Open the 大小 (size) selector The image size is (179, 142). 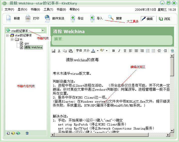(x=86, y=51)
